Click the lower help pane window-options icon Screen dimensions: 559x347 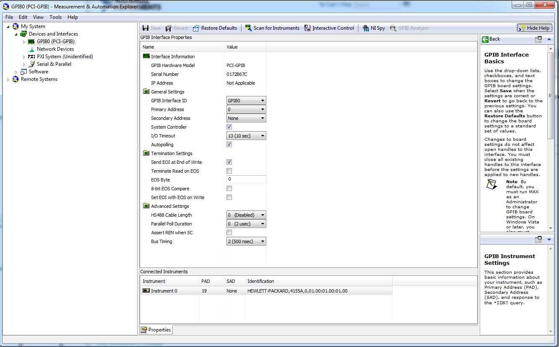tap(538, 239)
